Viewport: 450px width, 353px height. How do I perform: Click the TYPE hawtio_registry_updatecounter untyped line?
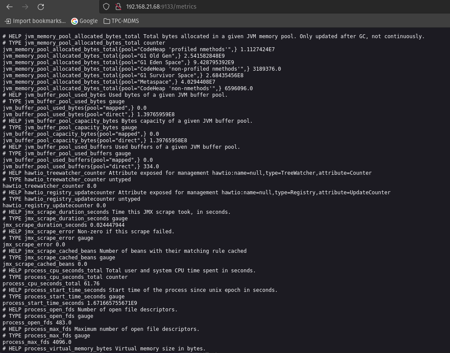(71, 199)
